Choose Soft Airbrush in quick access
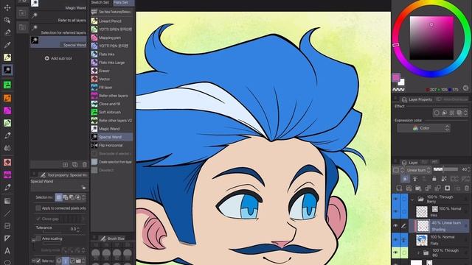Screen dimensions: 472x265 (111, 112)
